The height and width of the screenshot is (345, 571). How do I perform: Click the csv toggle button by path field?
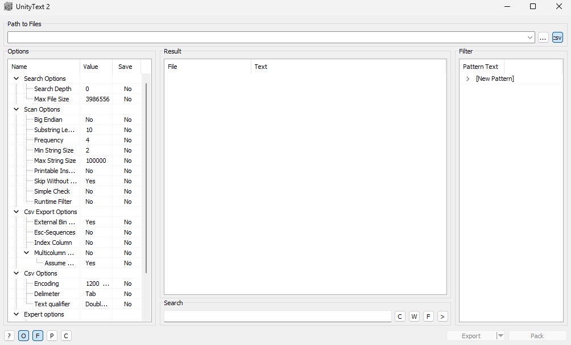(x=557, y=38)
